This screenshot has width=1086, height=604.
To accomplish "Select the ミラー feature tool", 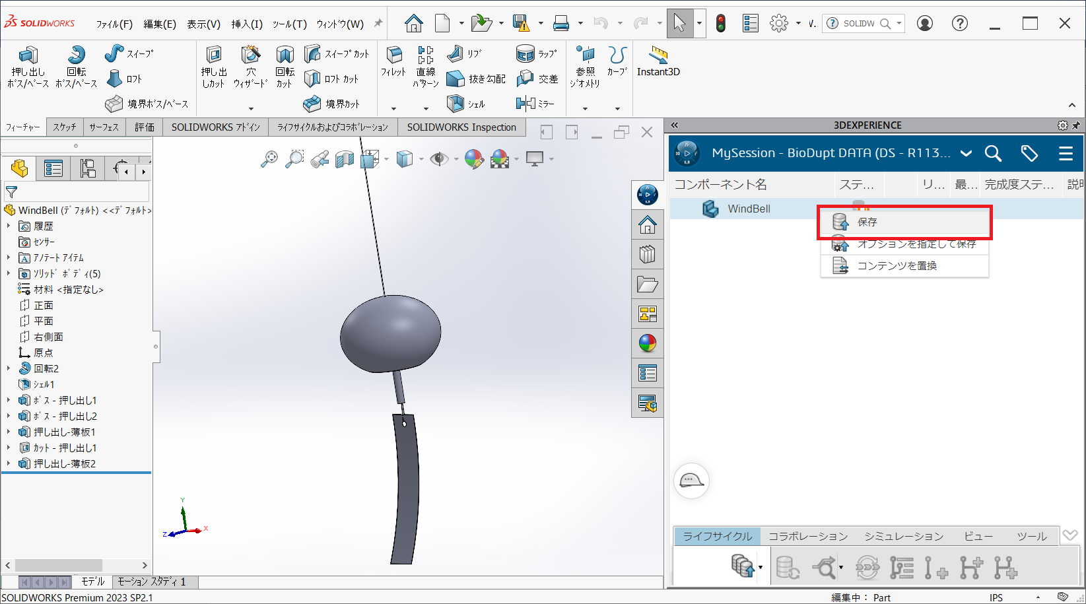I will click(x=537, y=103).
